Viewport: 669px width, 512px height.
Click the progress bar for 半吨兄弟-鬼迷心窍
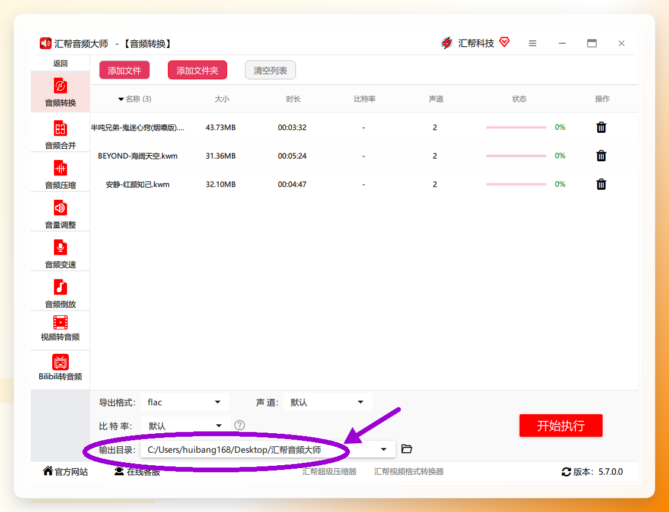(516, 127)
